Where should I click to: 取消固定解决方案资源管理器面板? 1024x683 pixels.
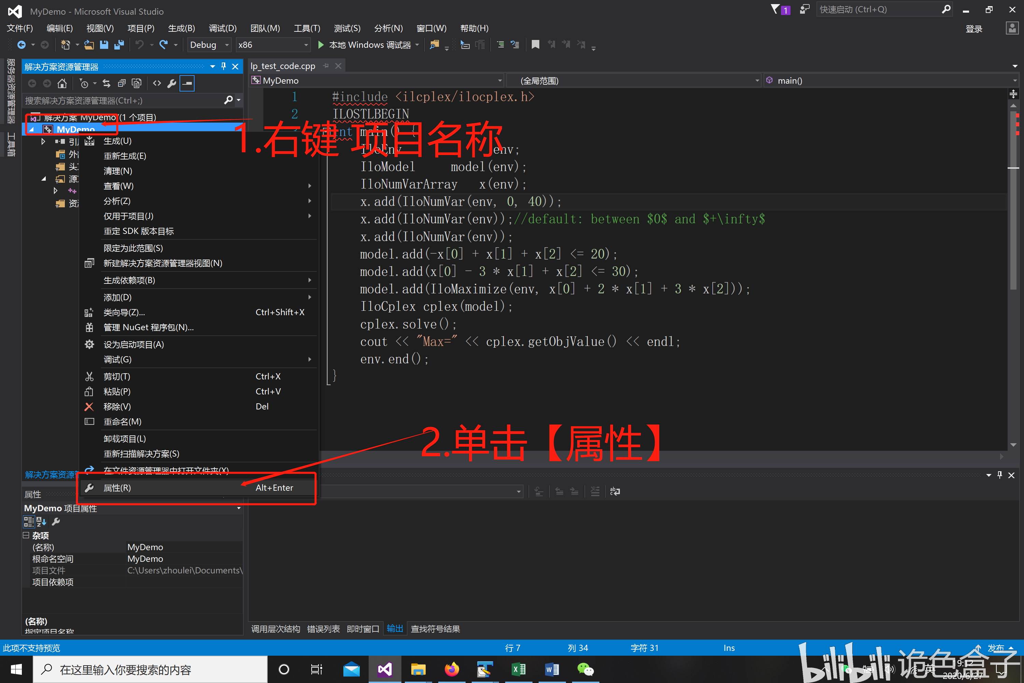223,66
